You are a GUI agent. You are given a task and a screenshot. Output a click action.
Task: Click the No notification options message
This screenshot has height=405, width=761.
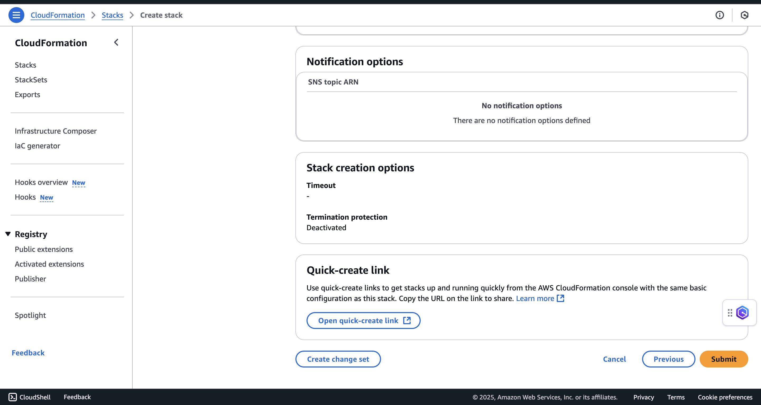[x=522, y=106]
